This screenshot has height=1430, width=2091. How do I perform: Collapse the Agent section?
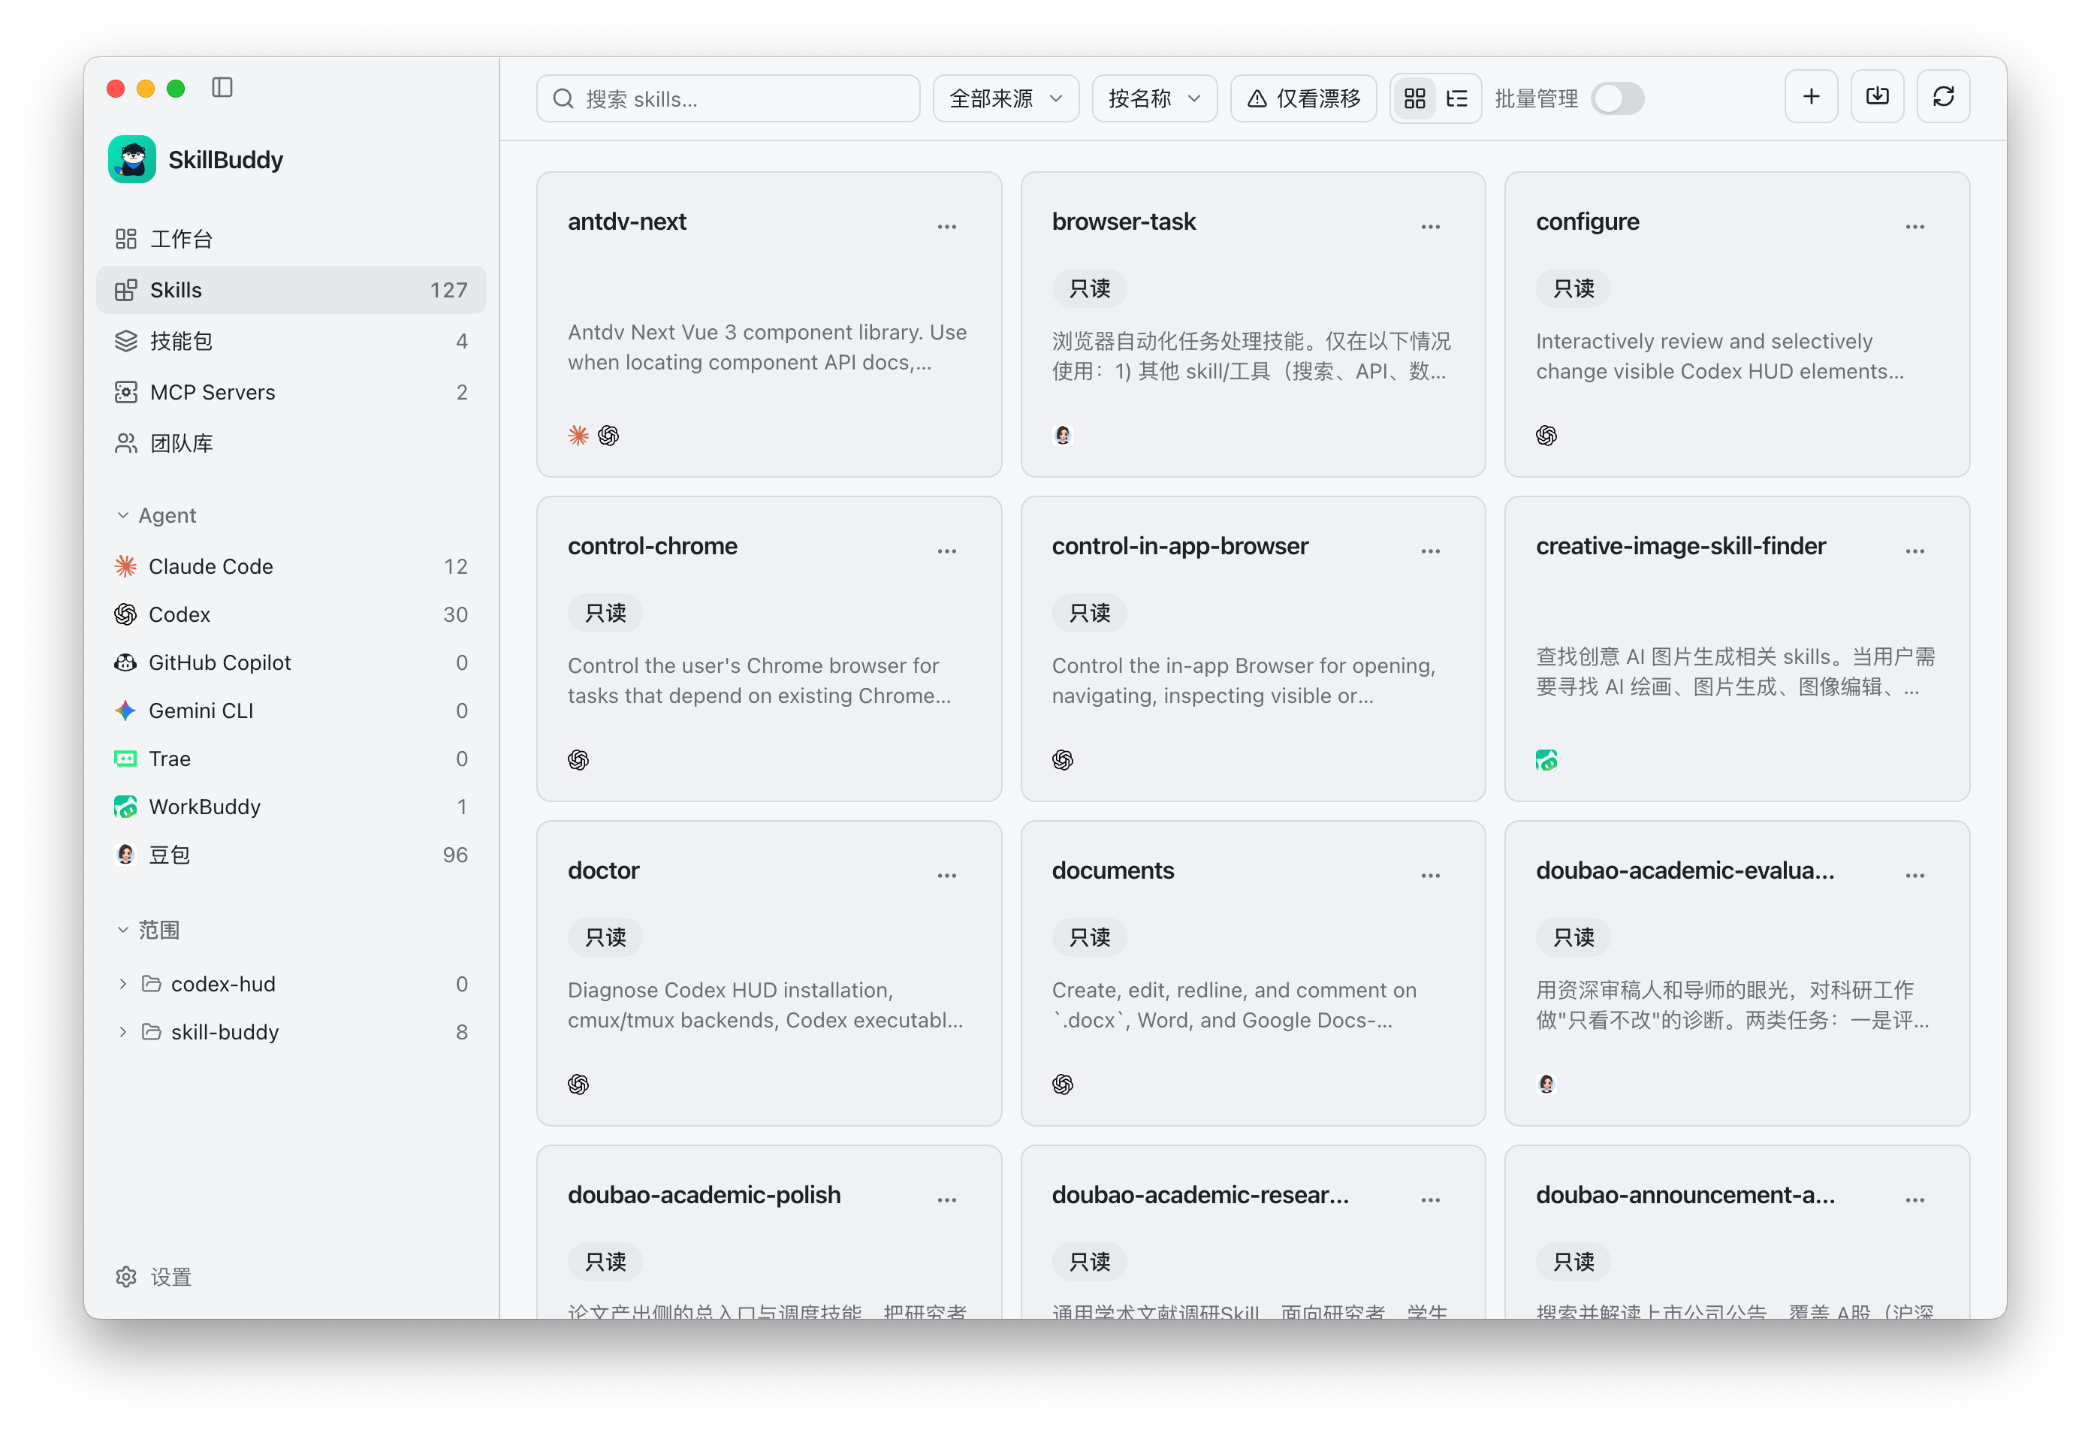(123, 516)
